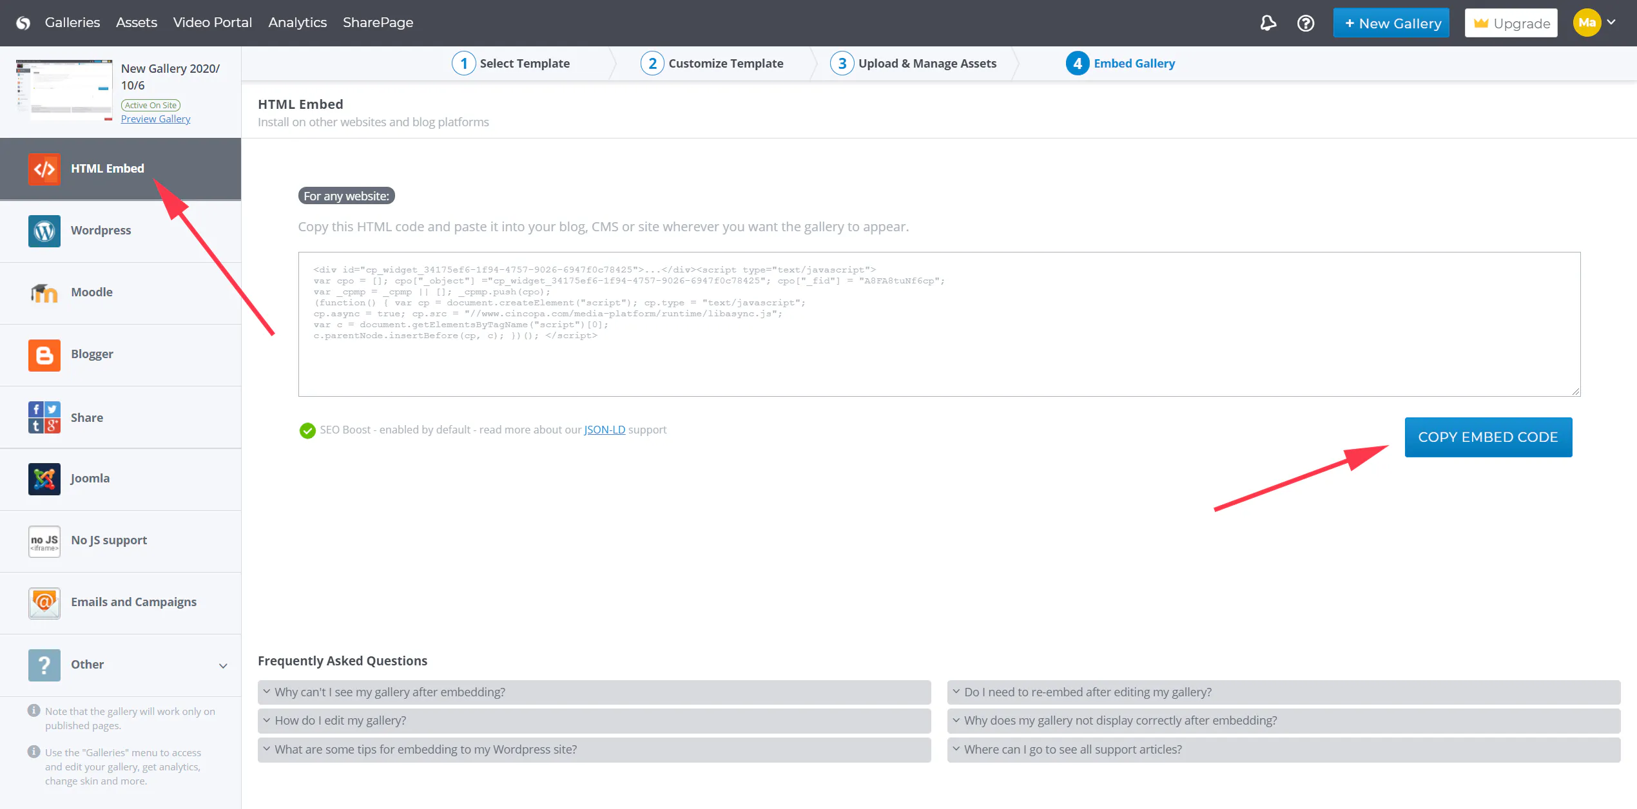The image size is (1637, 809).
Task: Expand gallery not display correctly FAQ
Action: pyautogui.click(x=1284, y=720)
